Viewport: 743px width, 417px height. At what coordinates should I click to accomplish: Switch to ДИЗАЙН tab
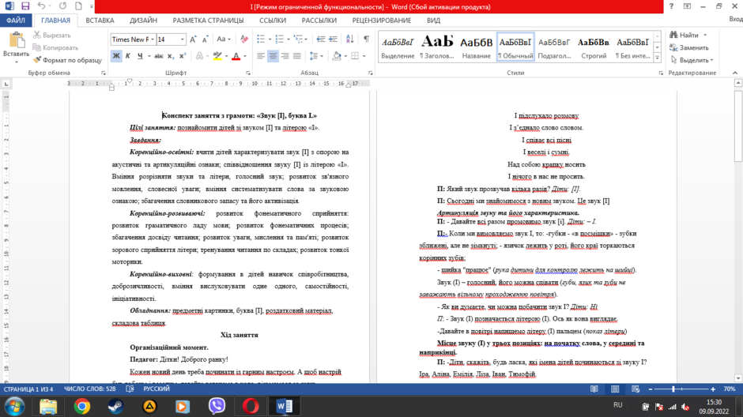(x=144, y=21)
